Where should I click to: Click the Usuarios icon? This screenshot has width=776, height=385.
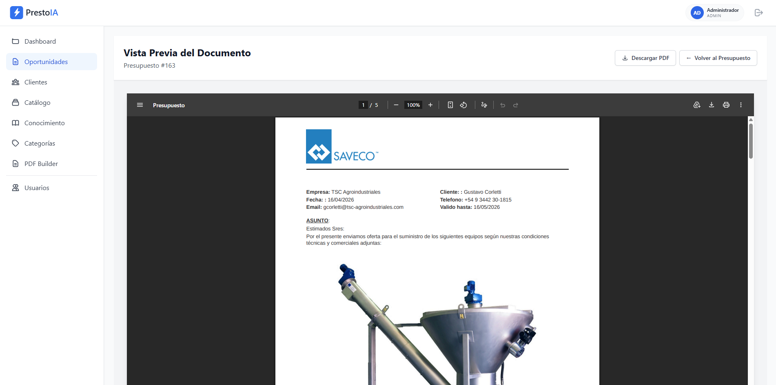tap(16, 188)
